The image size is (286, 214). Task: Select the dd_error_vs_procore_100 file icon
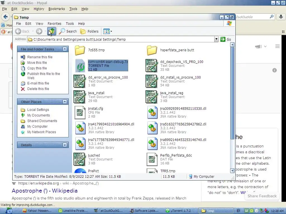point(80,81)
